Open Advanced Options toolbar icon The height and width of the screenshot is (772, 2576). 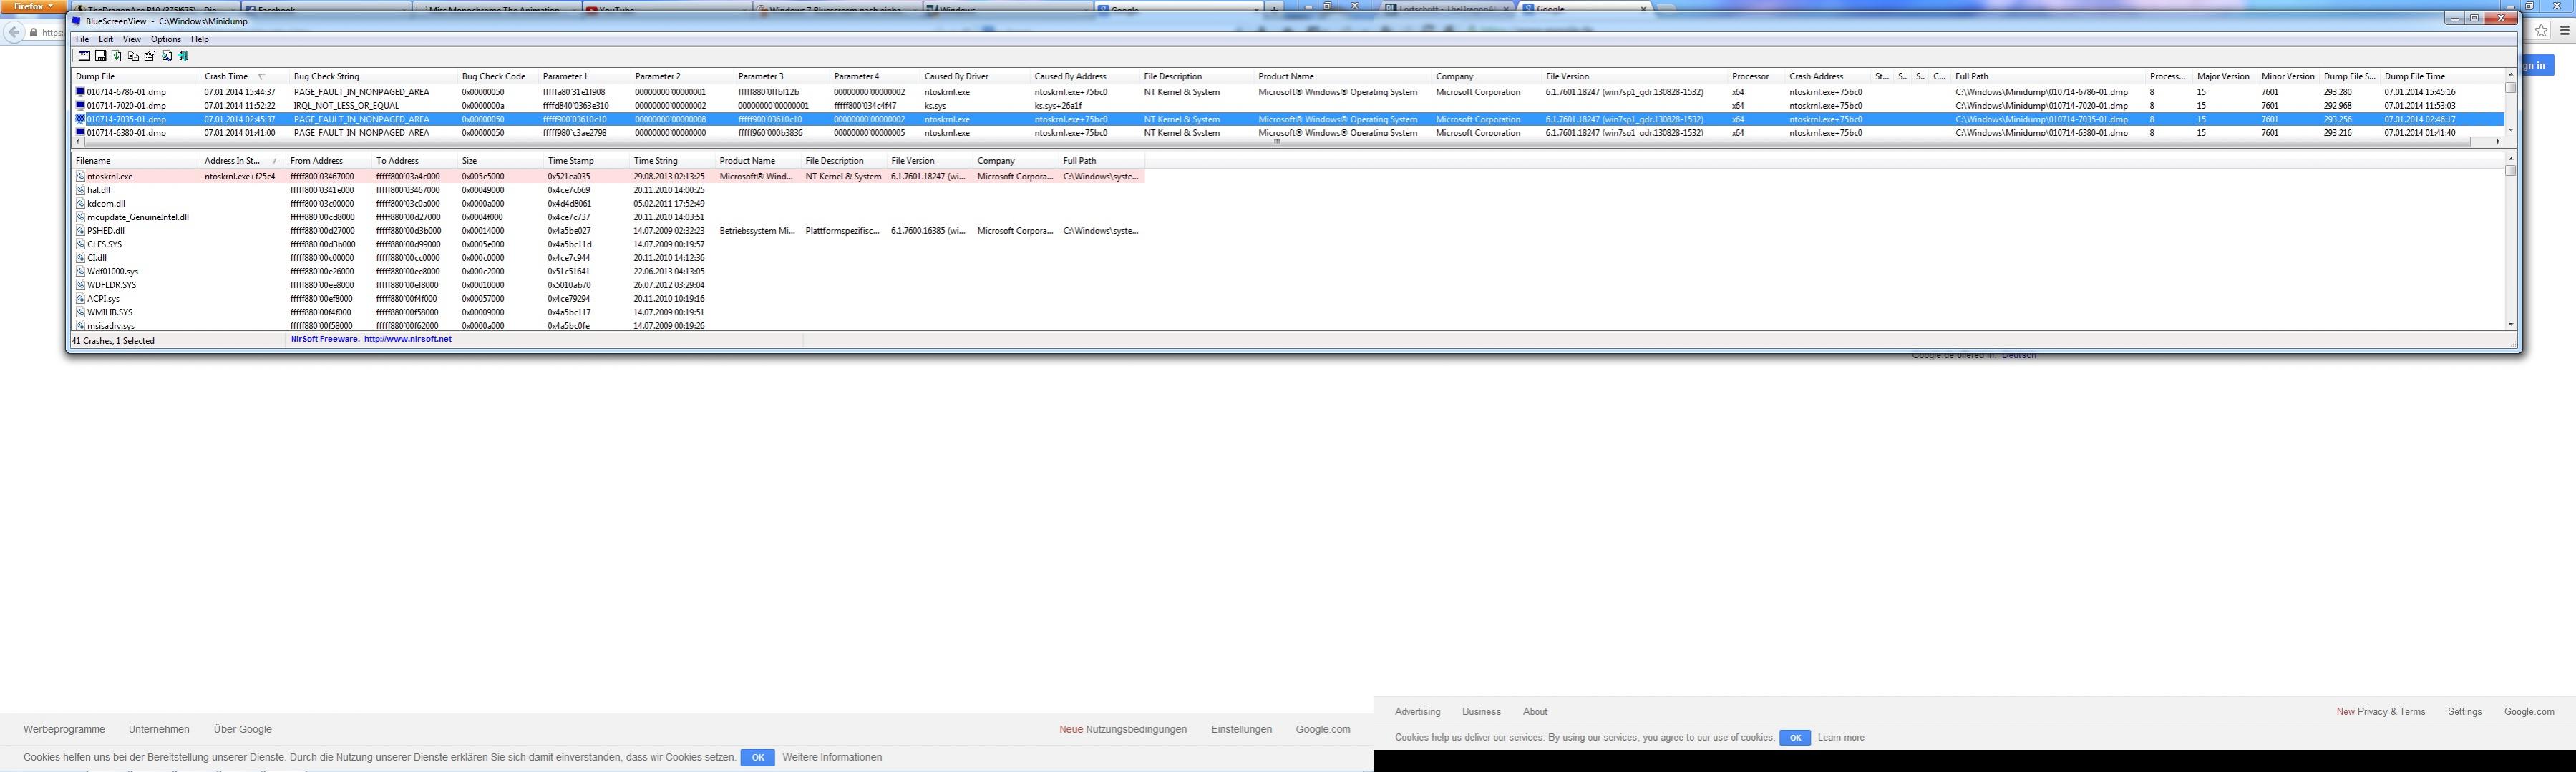pyautogui.click(x=85, y=56)
